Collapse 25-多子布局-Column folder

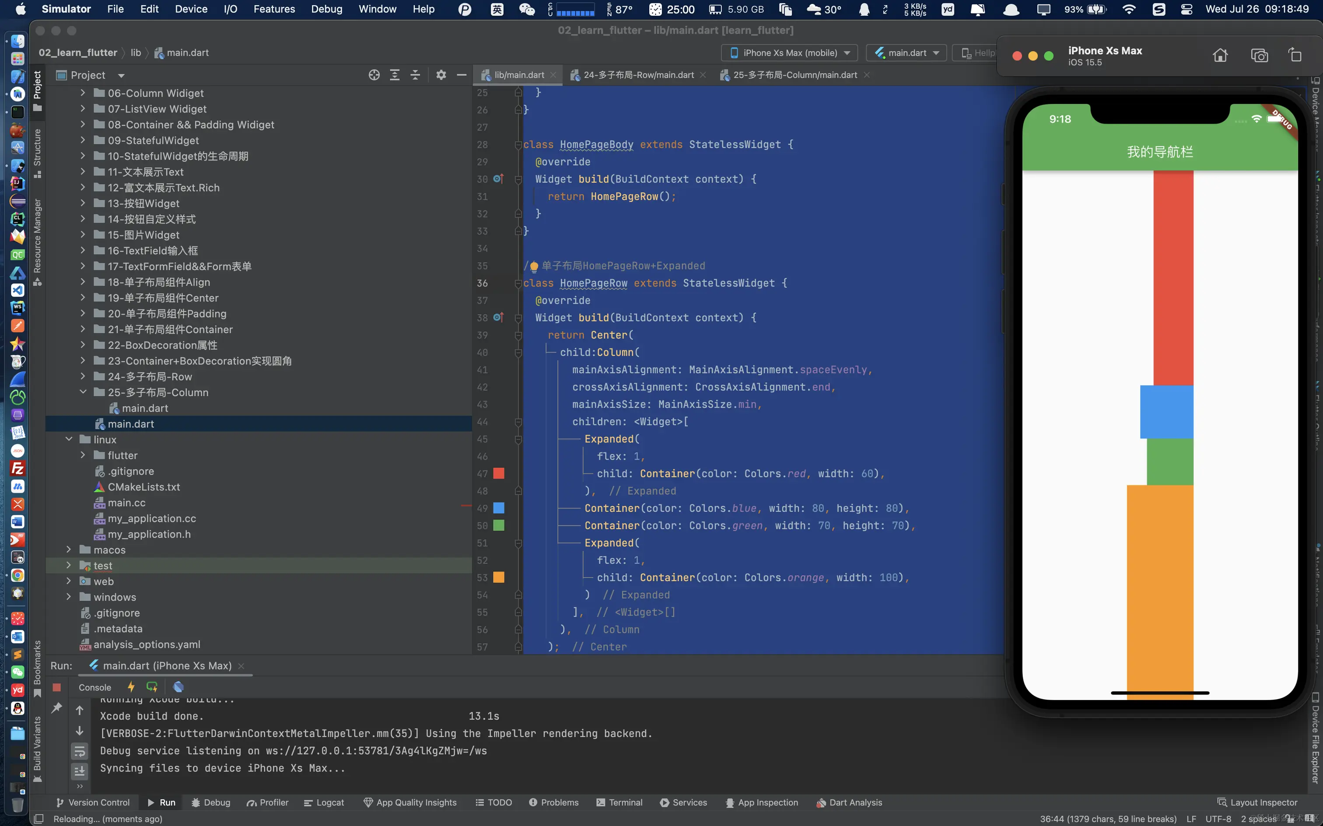pyautogui.click(x=83, y=392)
